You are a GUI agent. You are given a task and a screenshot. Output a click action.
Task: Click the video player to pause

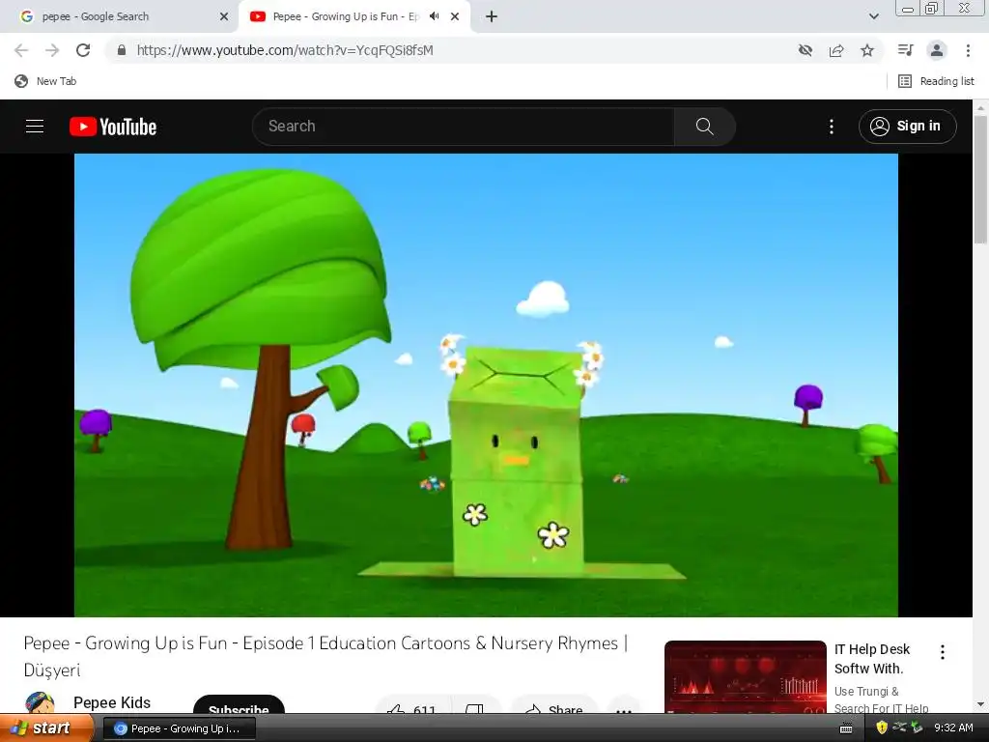coord(487,385)
